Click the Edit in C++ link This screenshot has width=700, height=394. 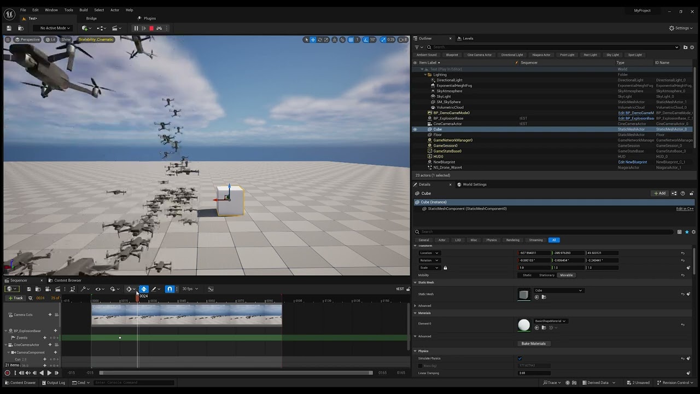coord(685,208)
